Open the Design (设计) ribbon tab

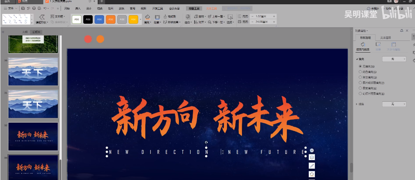coord(89,9)
